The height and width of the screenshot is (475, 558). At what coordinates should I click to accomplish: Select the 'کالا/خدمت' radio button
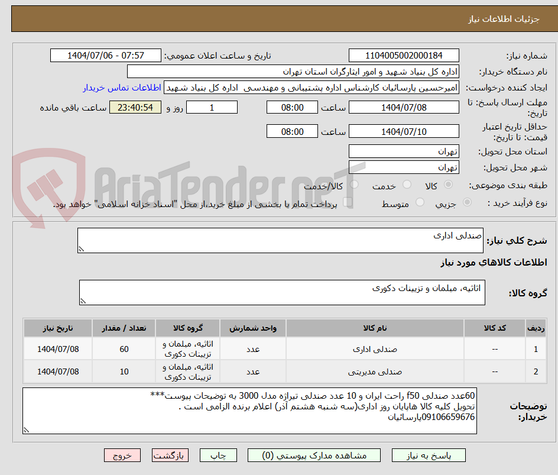click(354, 185)
